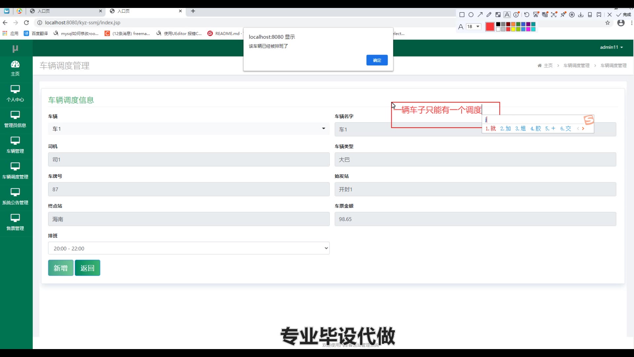
Task: Open 售票管理 in the sidebar
Action: click(x=15, y=222)
